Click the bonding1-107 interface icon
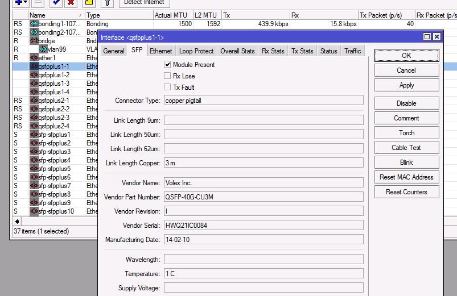Image resolution: width=457 pixels, height=296 pixels. coord(34,24)
